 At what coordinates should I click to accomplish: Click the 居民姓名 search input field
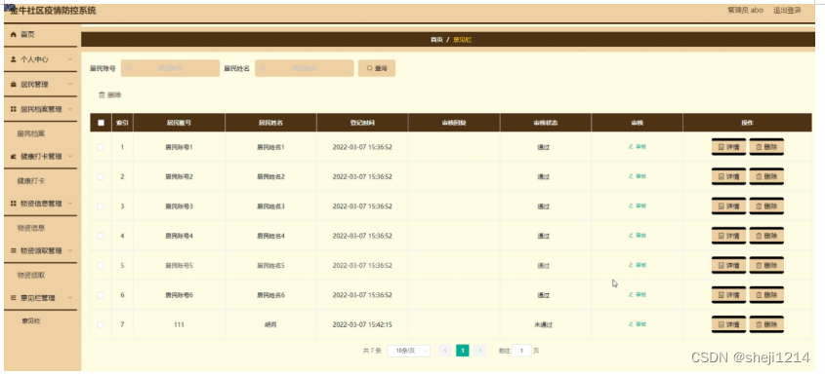[305, 68]
